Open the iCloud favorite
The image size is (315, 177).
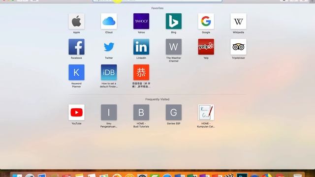(109, 21)
